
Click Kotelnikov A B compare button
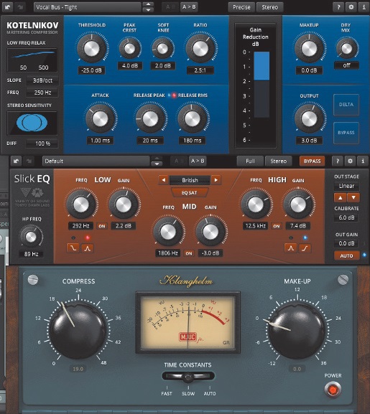click(x=170, y=7)
